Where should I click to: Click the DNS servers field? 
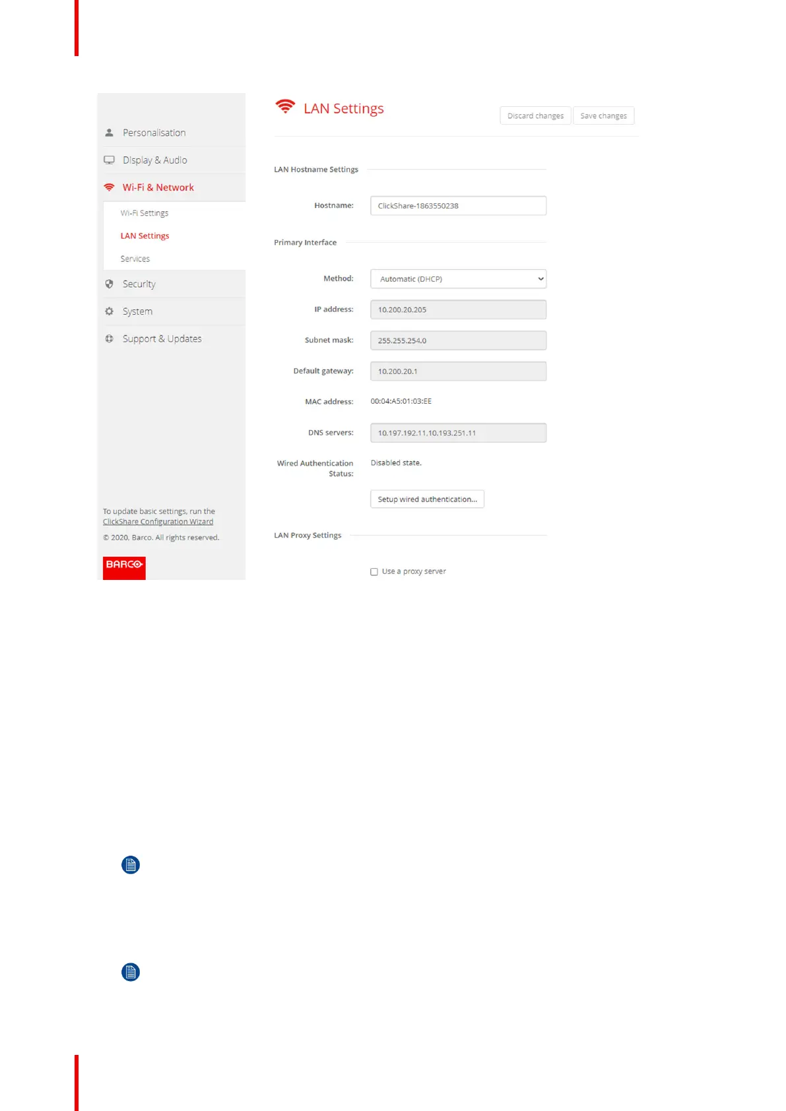(458, 433)
